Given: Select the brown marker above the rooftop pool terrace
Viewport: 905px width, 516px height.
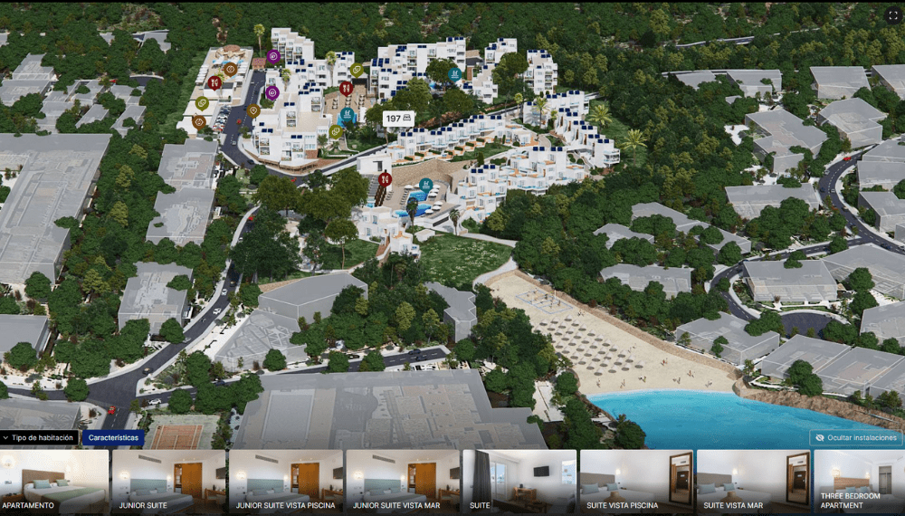Looking at the screenshot, I should tap(230, 70).
